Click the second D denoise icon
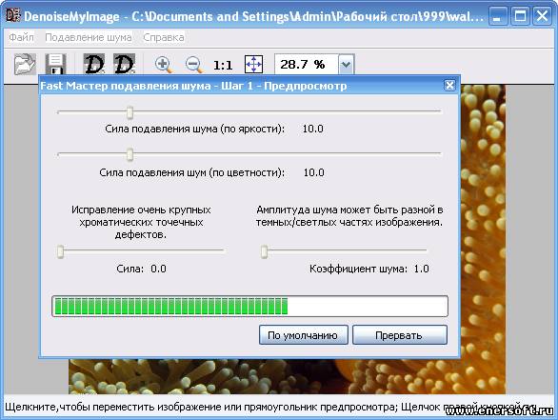 click(x=124, y=64)
